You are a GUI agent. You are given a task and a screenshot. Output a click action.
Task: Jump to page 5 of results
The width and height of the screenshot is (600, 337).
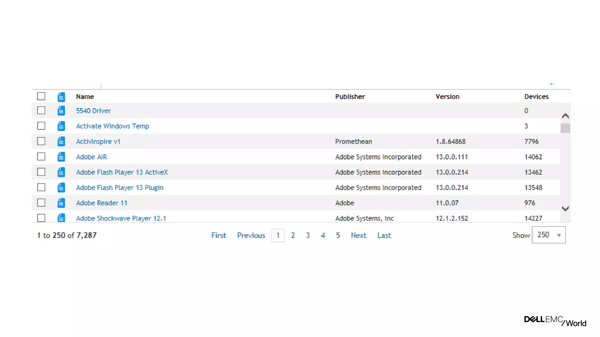point(338,235)
